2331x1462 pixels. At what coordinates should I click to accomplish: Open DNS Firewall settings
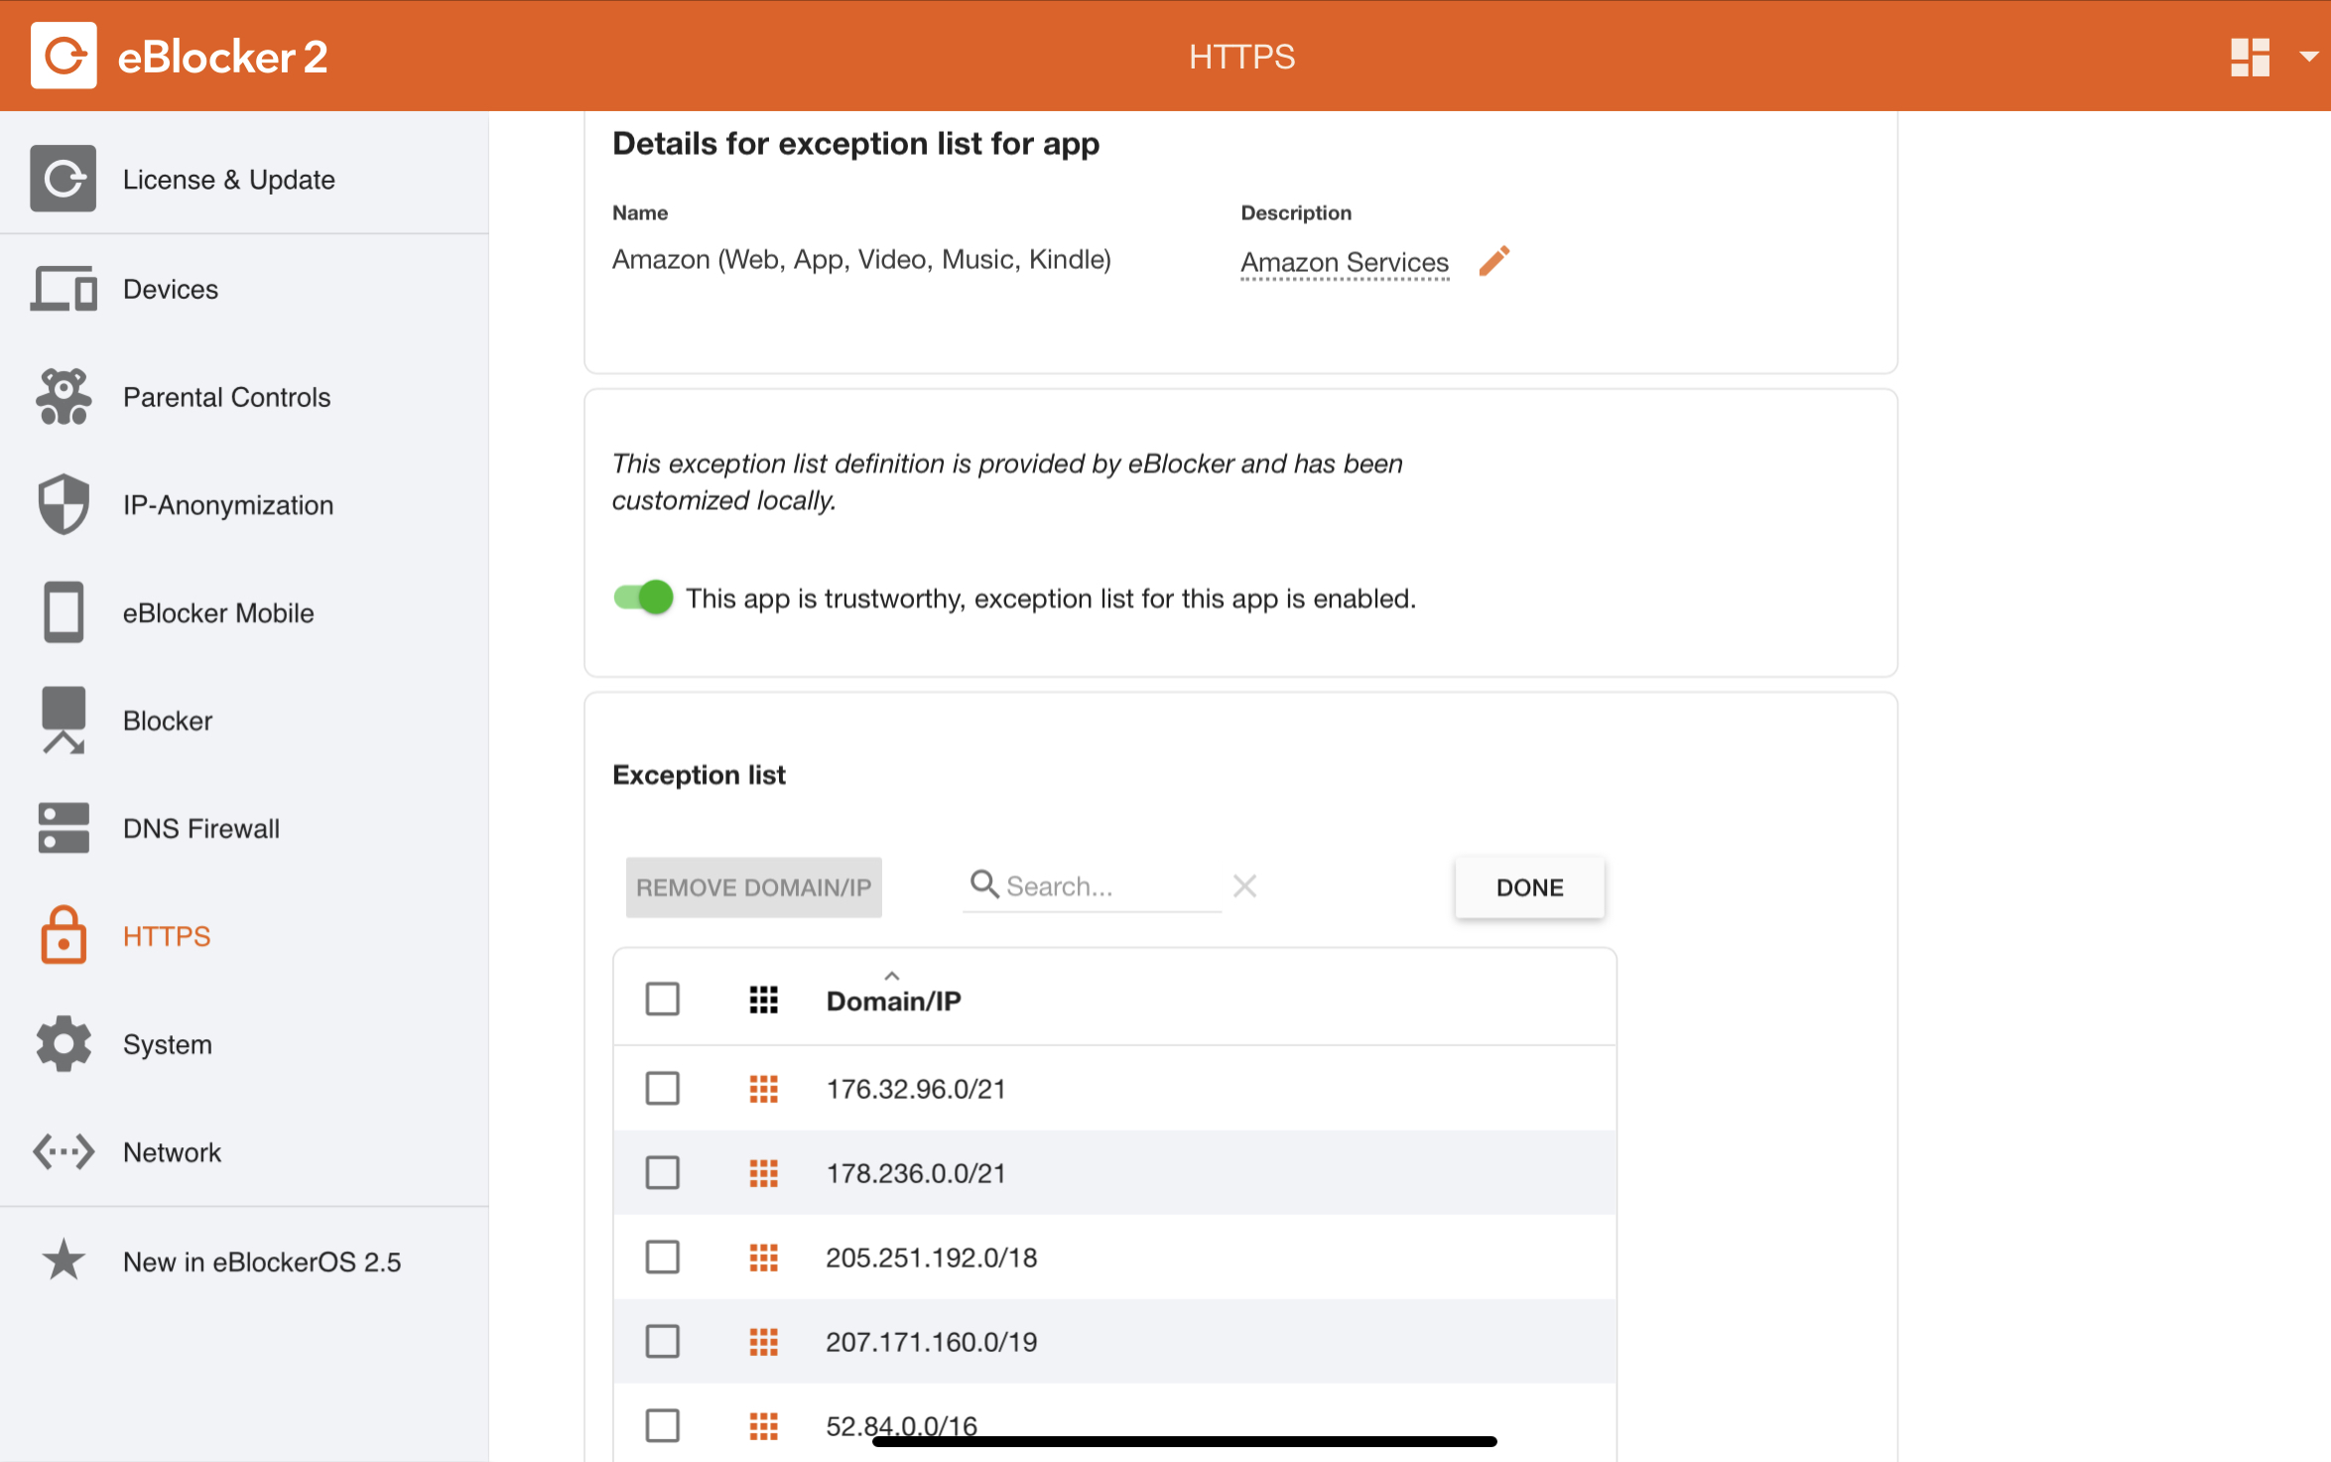(201, 829)
